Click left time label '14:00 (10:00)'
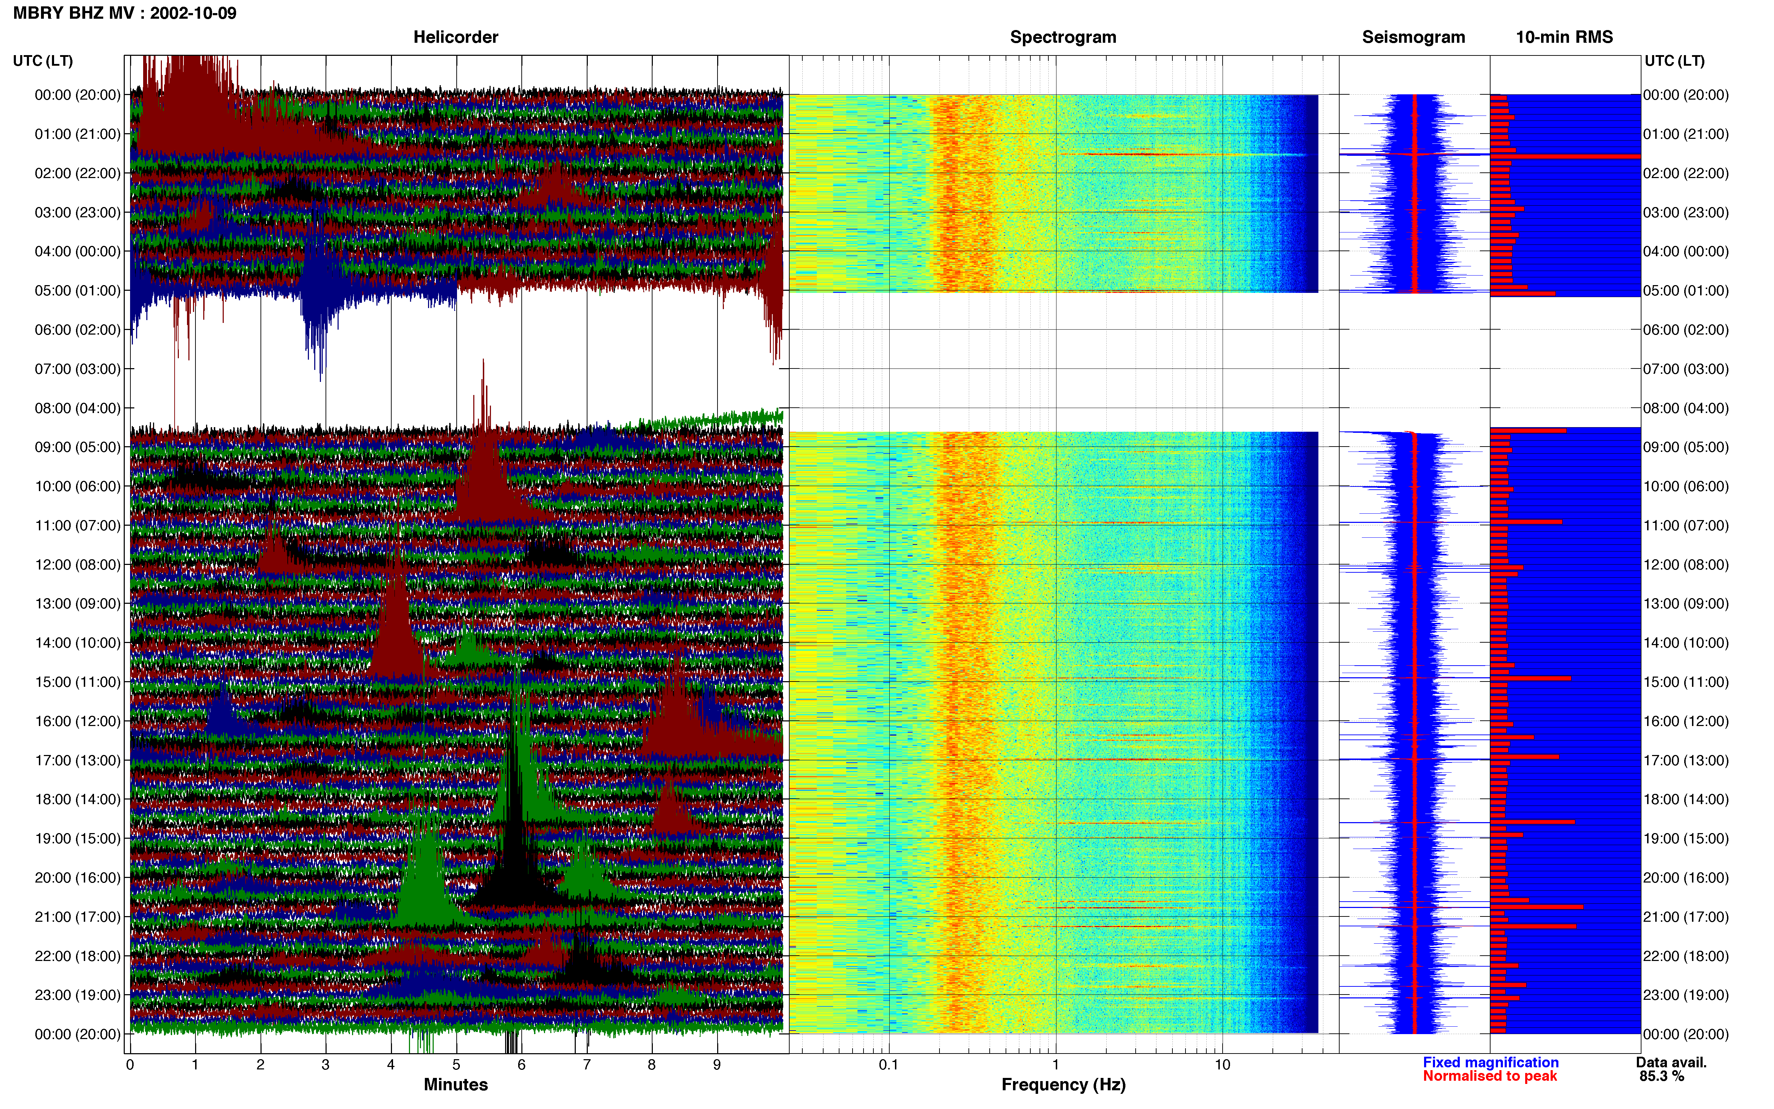The width and height of the screenshot is (1774, 1109). [78, 643]
